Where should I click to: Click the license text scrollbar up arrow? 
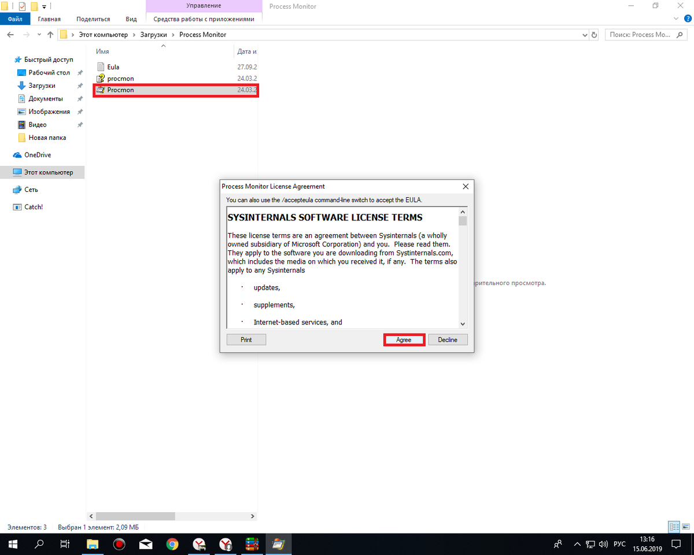coord(463,212)
